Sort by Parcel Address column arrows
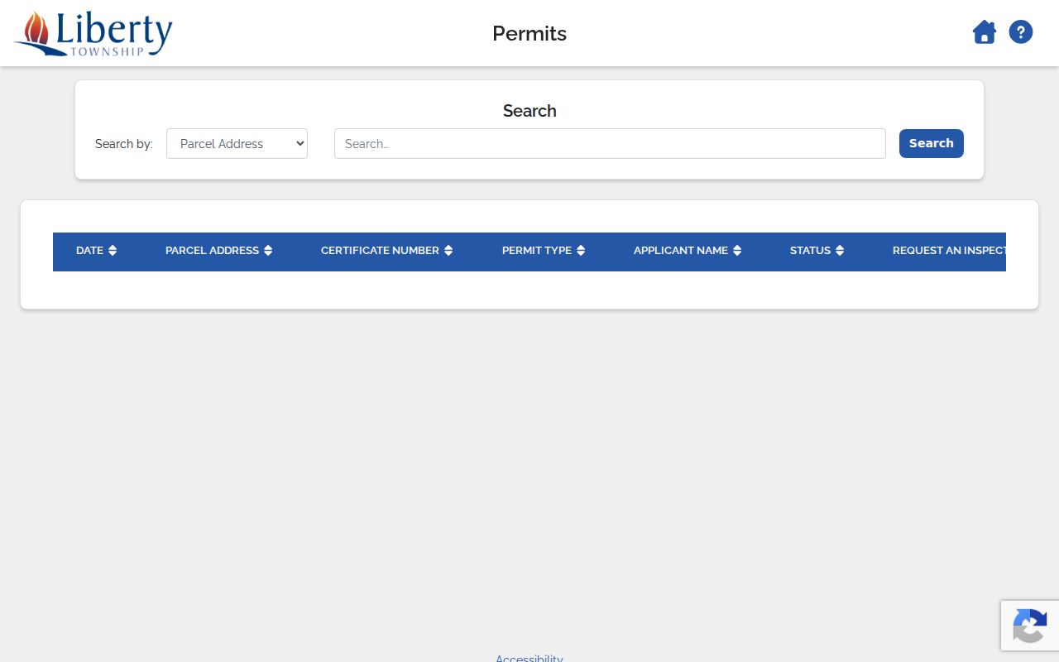This screenshot has height=662, width=1059. [x=268, y=251]
